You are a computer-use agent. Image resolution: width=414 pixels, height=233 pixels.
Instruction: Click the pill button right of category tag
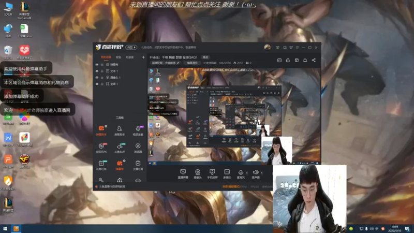(192, 63)
